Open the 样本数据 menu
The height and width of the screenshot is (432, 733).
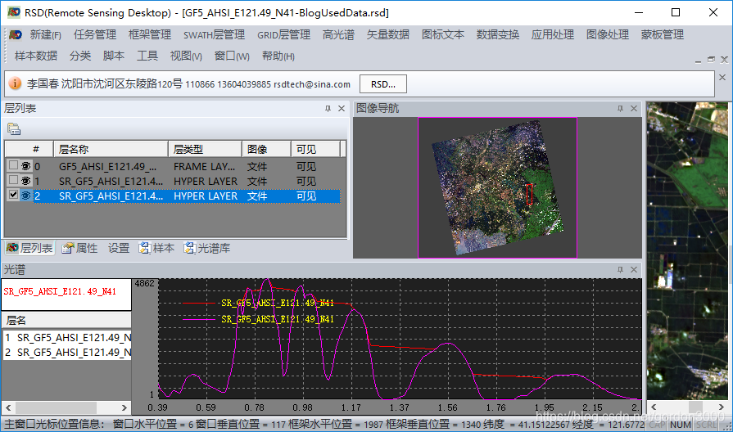(36, 56)
